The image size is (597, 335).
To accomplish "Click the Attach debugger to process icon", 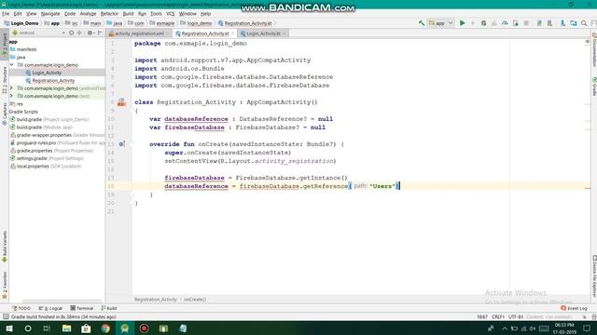I will pyautogui.click(x=516, y=23).
